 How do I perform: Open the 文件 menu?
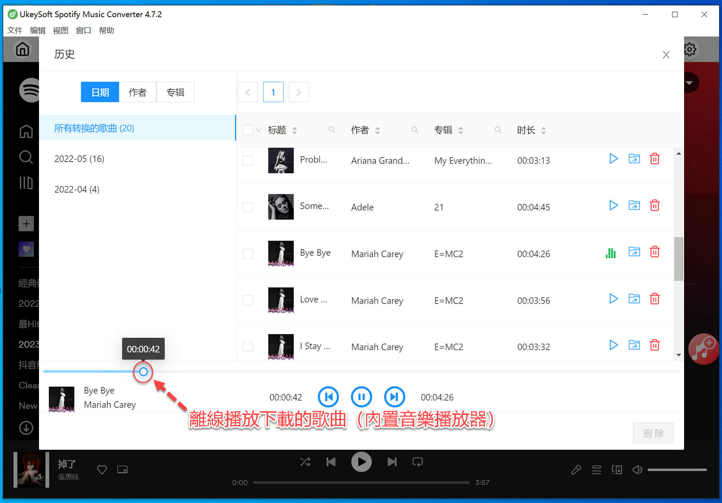tap(15, 30)
